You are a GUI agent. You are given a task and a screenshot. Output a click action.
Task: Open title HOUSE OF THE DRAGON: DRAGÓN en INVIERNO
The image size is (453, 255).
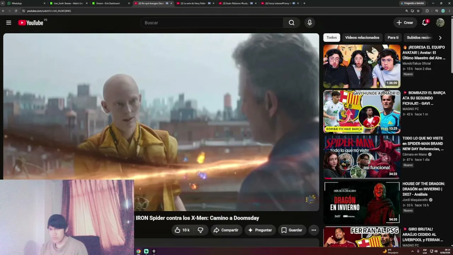point(424,189)
